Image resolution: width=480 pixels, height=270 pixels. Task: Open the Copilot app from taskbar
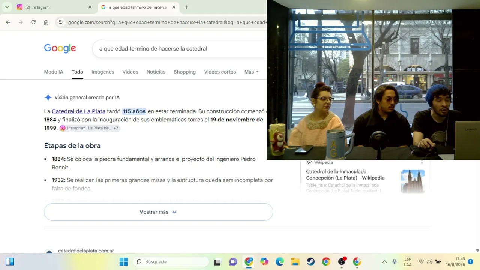coord(264,262)
